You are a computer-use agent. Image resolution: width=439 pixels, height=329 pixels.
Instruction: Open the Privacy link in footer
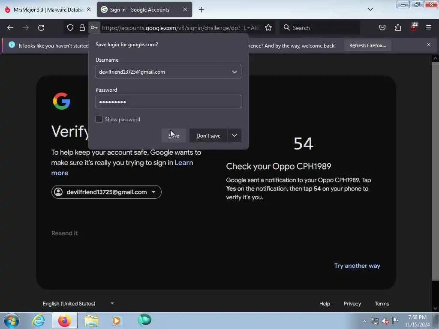click(x=352, y=304)
